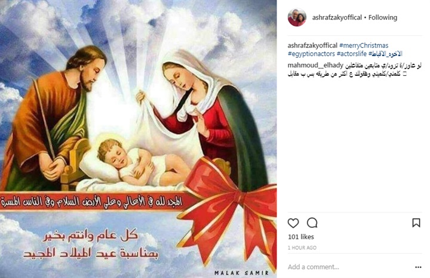The image size is (430, 278).
Task: Click ashrafzakyoffical username in caption
Action: (312, 45)
